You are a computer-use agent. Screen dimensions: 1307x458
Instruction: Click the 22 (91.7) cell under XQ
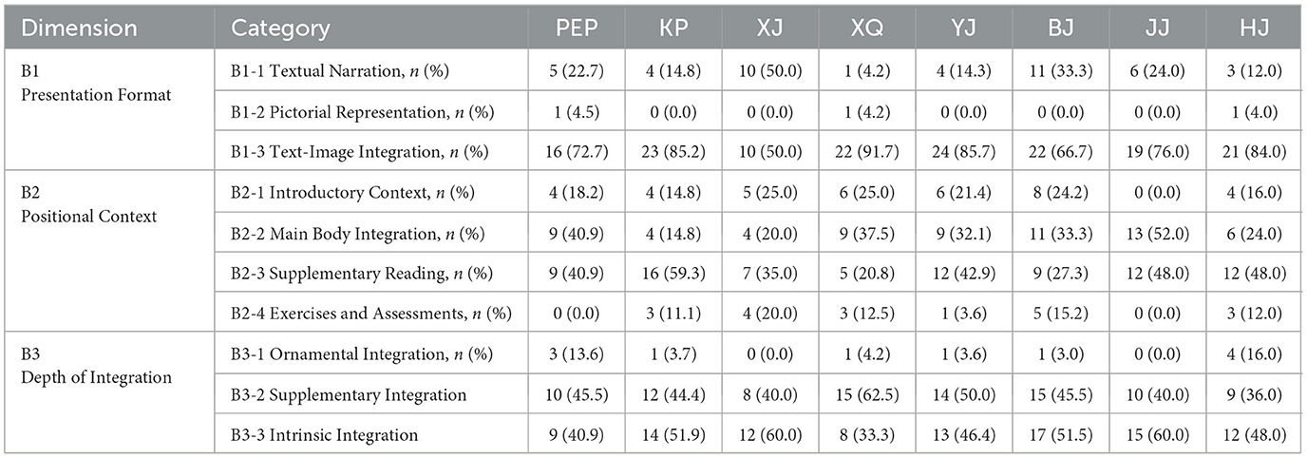[865, 150]
